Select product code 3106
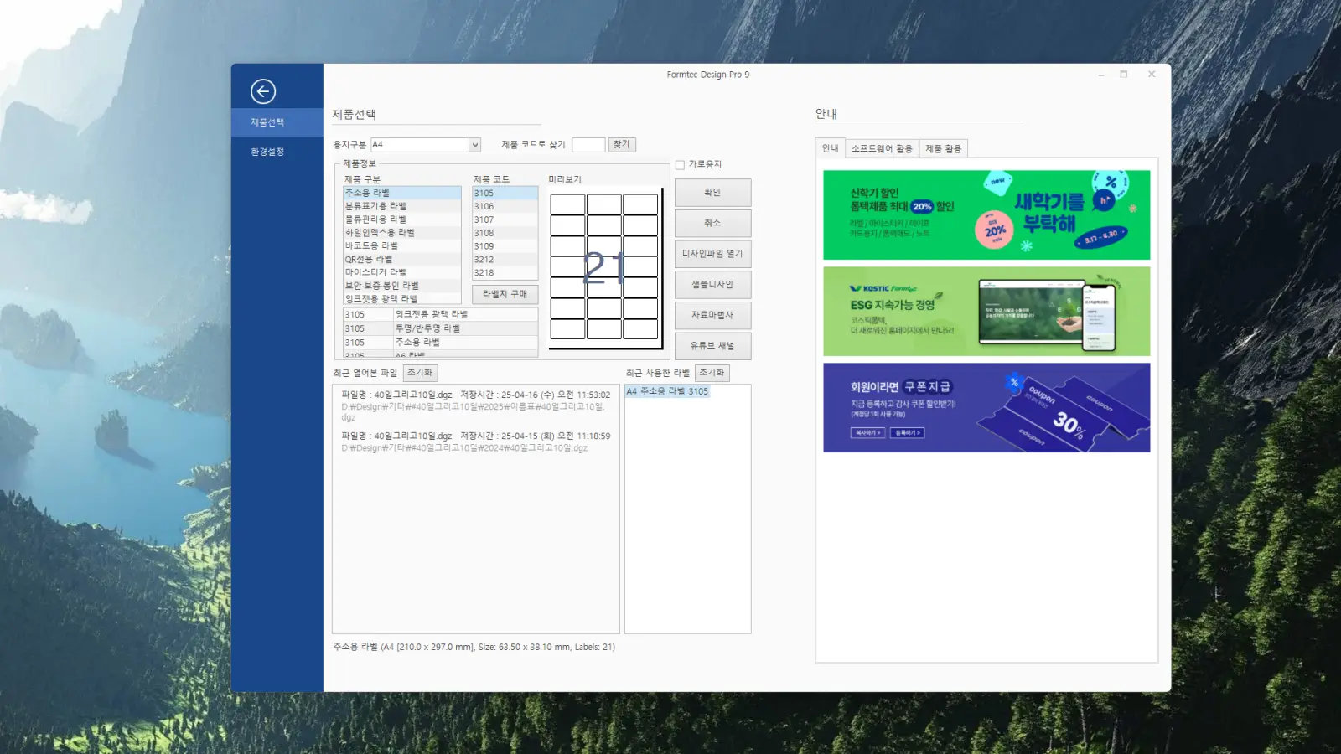 [505, 206]
